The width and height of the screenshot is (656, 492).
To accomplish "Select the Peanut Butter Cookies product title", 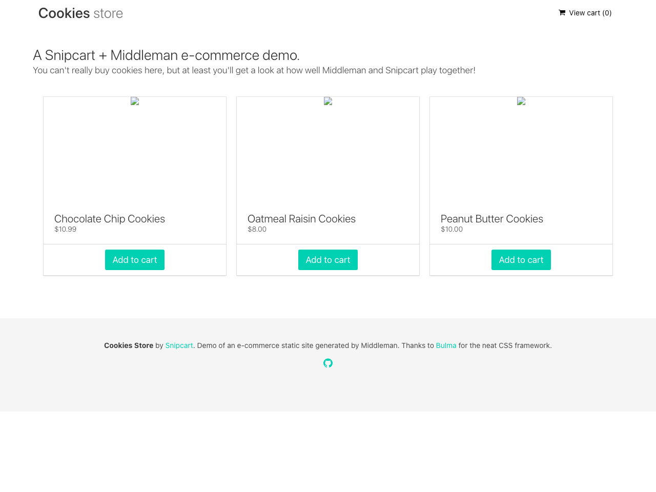I will (491, 219).
